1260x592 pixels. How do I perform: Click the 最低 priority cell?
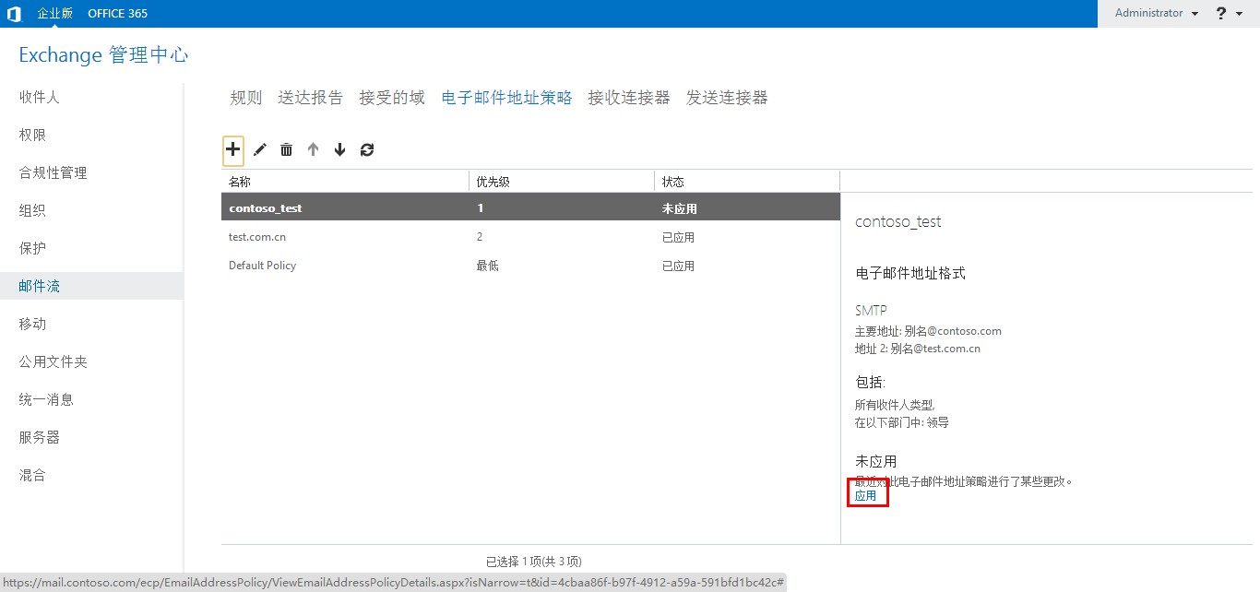(487, 266)
